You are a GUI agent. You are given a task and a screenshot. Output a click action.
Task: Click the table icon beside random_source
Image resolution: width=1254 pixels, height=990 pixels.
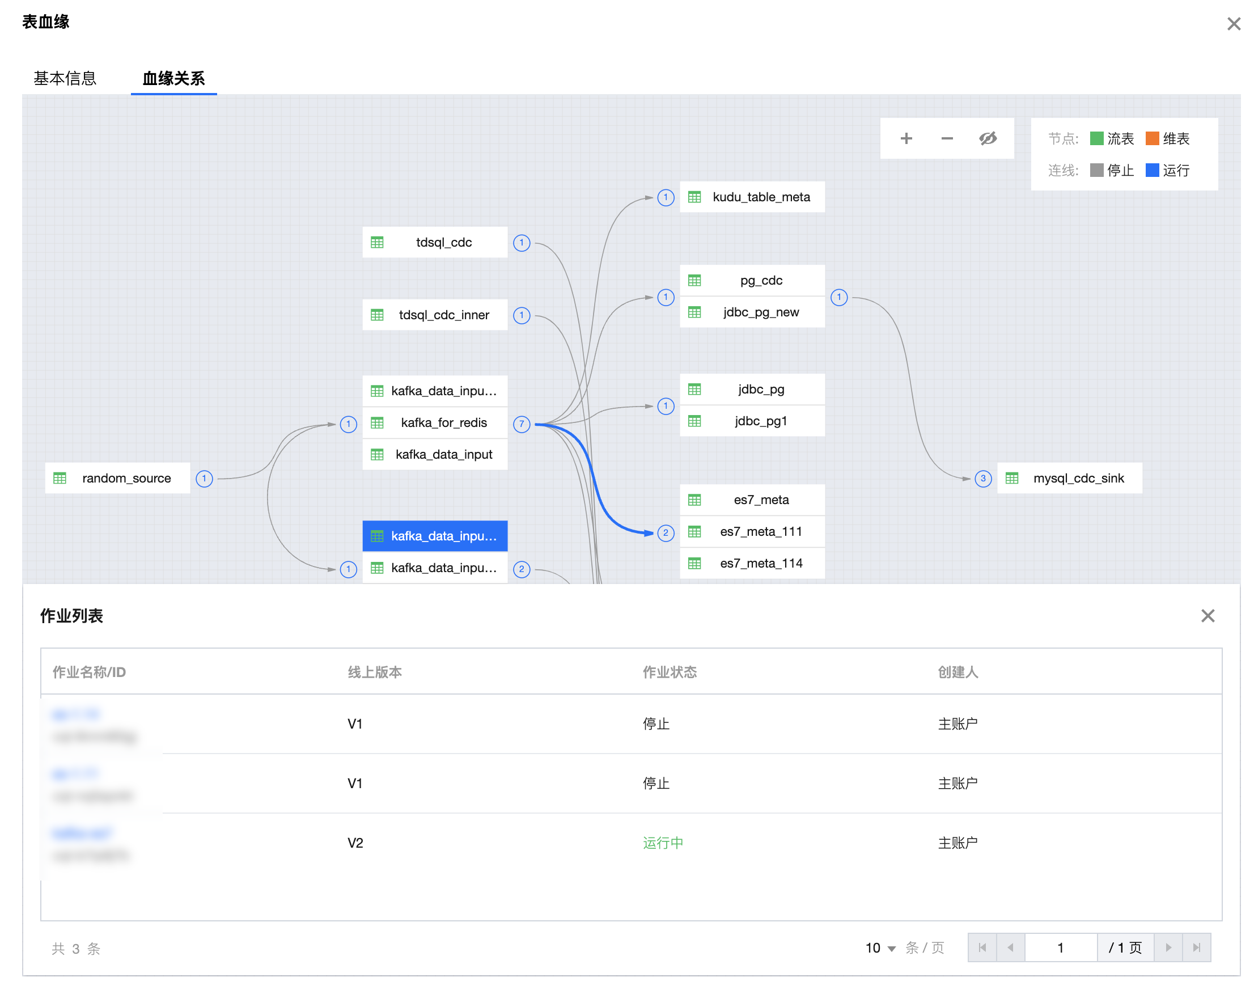coord(60,478)
